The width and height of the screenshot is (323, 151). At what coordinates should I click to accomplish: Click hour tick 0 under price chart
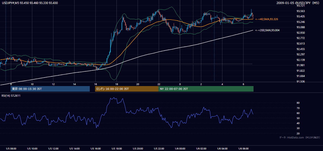[x=180, y=84]
